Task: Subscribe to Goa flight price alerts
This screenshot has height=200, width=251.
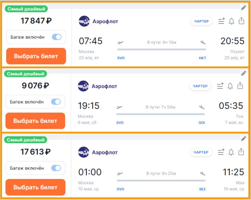Action: (x=230, y=86)
